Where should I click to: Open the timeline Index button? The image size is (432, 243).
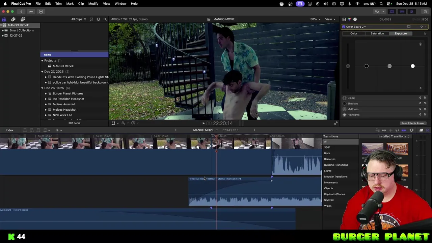tap(9, 130)
